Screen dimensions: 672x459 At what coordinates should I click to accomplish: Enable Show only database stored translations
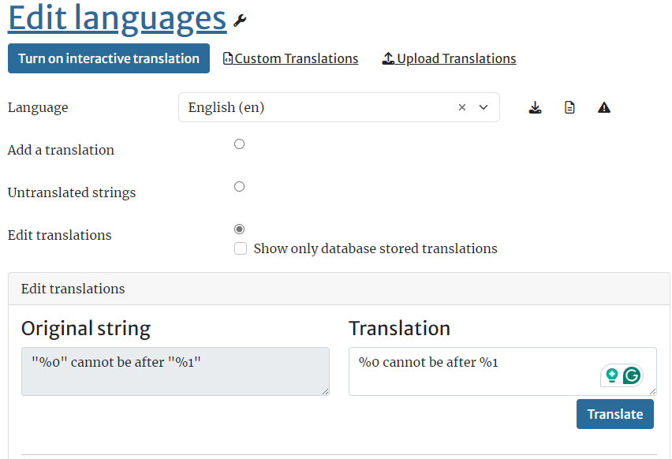pos(241,248)
